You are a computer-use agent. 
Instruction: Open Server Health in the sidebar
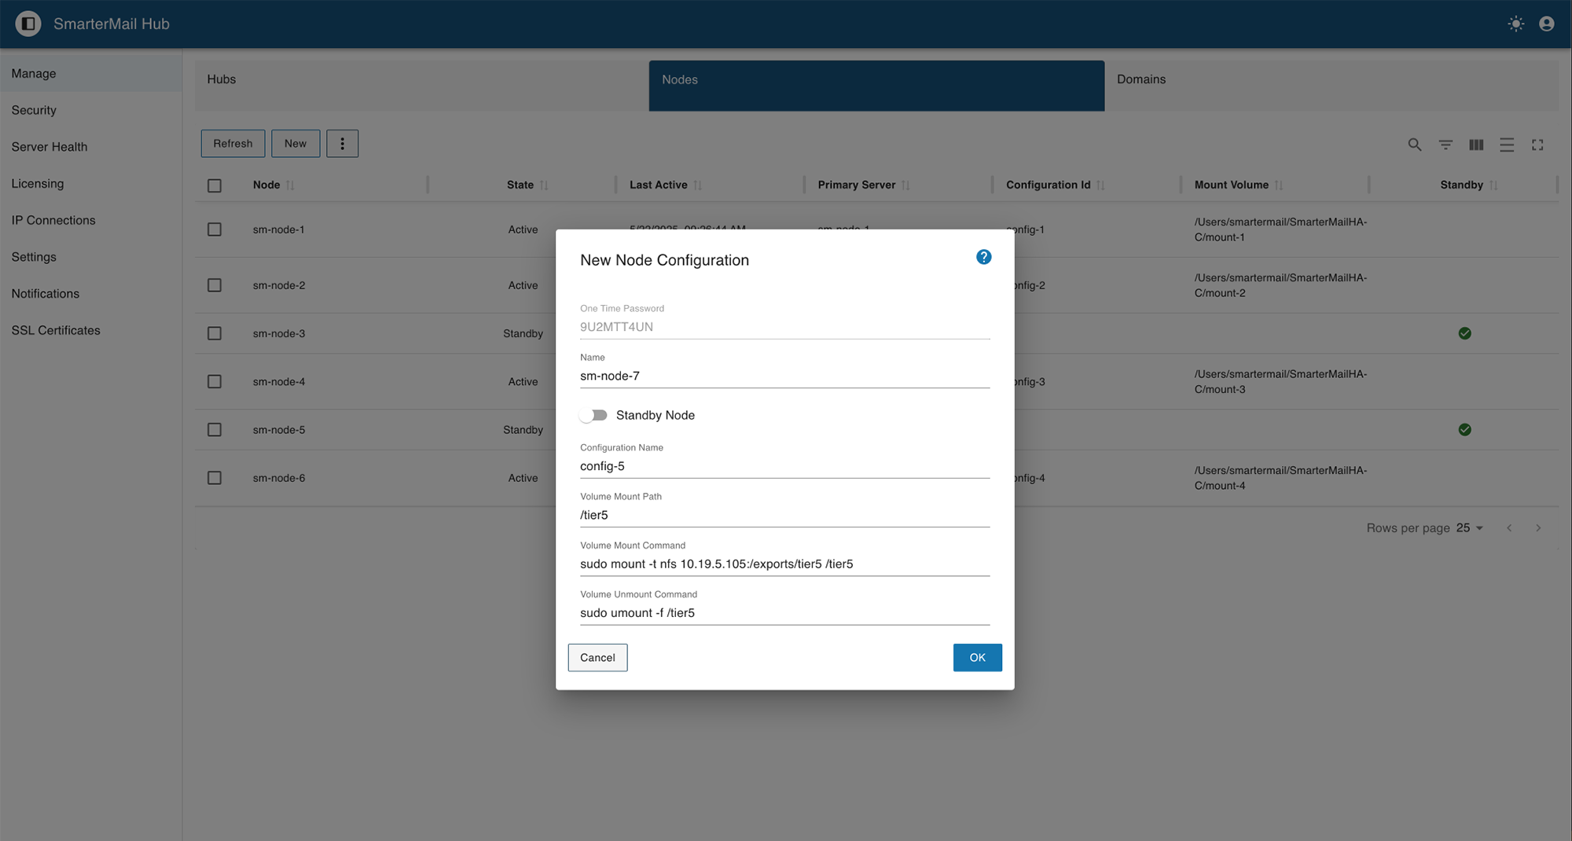point(50,147)
